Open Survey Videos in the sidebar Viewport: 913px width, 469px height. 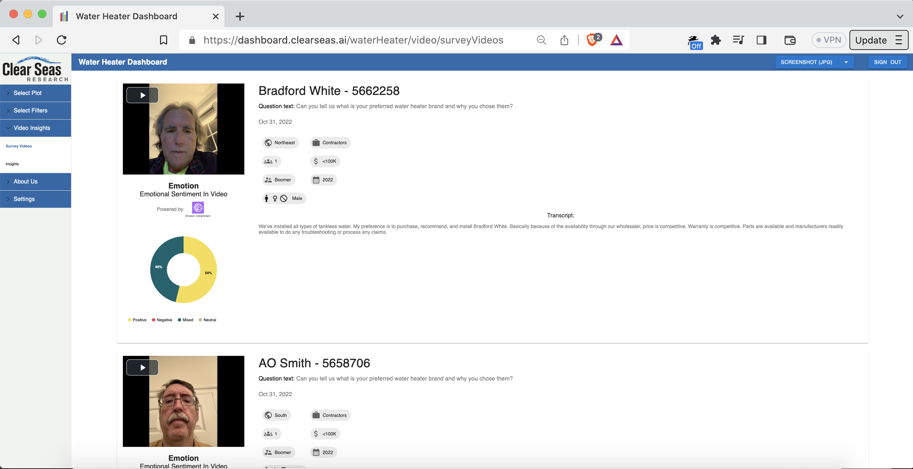pos(19,146)
